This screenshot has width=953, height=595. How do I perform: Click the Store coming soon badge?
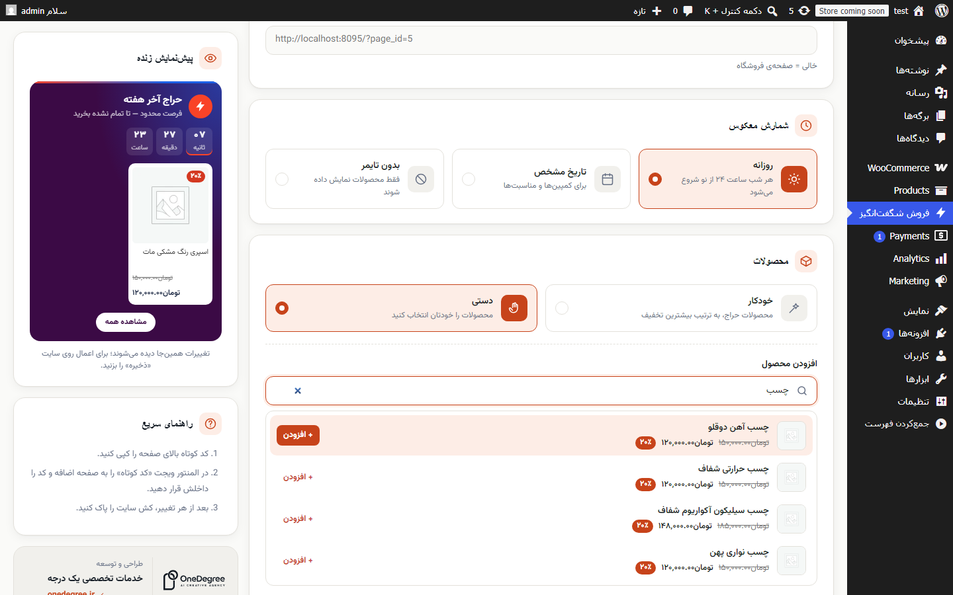click(852, 11)
